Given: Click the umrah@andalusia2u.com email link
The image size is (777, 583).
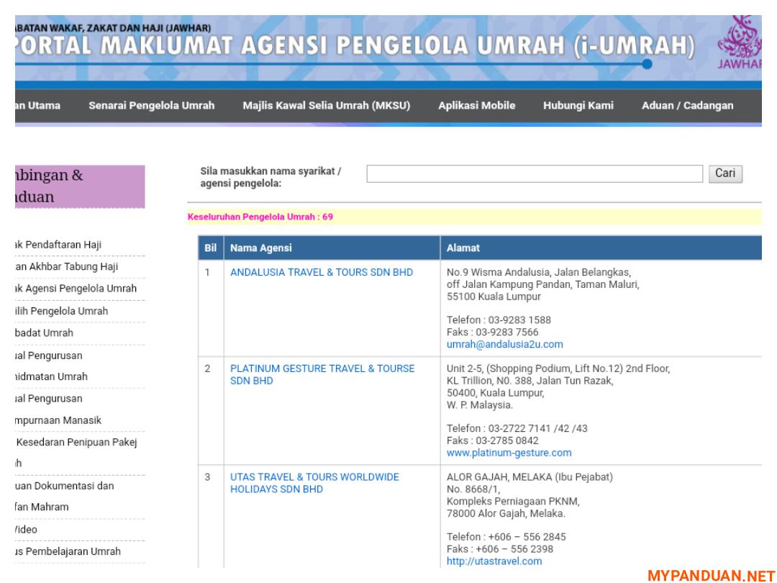Looking at the screenshot, I should (x=504, y=344).
